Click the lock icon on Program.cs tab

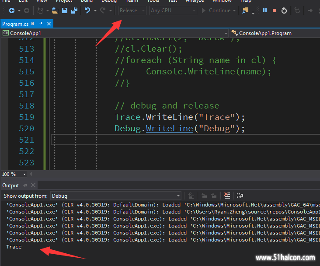click(32, 24)
